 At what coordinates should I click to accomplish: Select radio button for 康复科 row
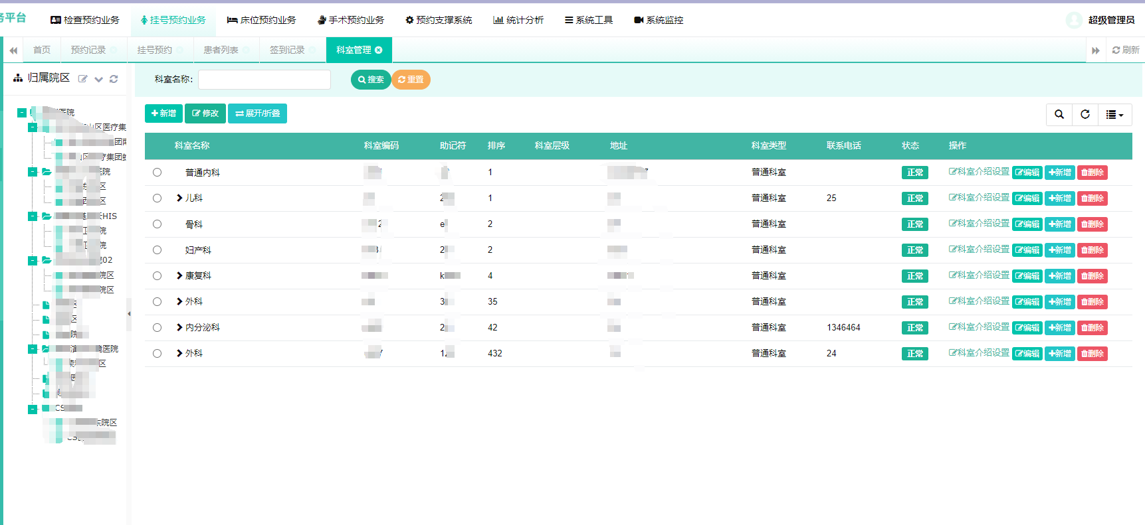pyautogui.click(x=157, y=276)
